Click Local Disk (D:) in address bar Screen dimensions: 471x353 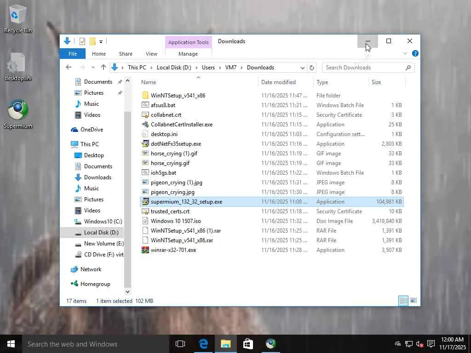174,68
